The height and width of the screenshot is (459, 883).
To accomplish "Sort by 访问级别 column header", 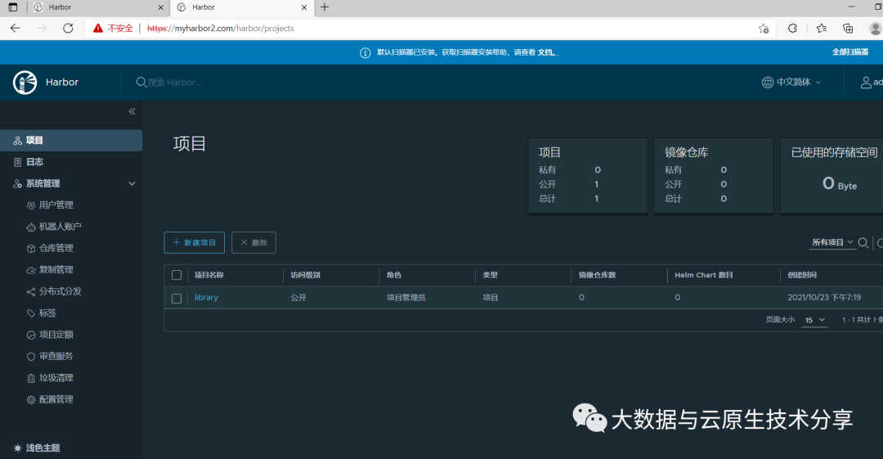I will pos(305,275).
